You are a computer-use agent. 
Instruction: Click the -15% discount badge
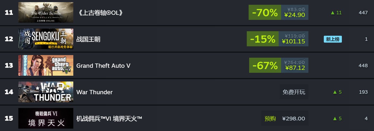point(263,39)
